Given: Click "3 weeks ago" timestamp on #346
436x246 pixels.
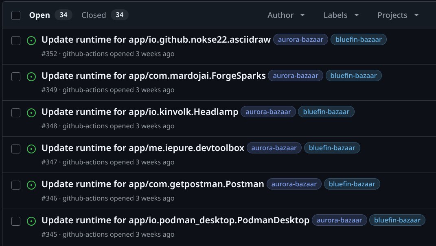Looking at the screenshot, I should point(155,198).
